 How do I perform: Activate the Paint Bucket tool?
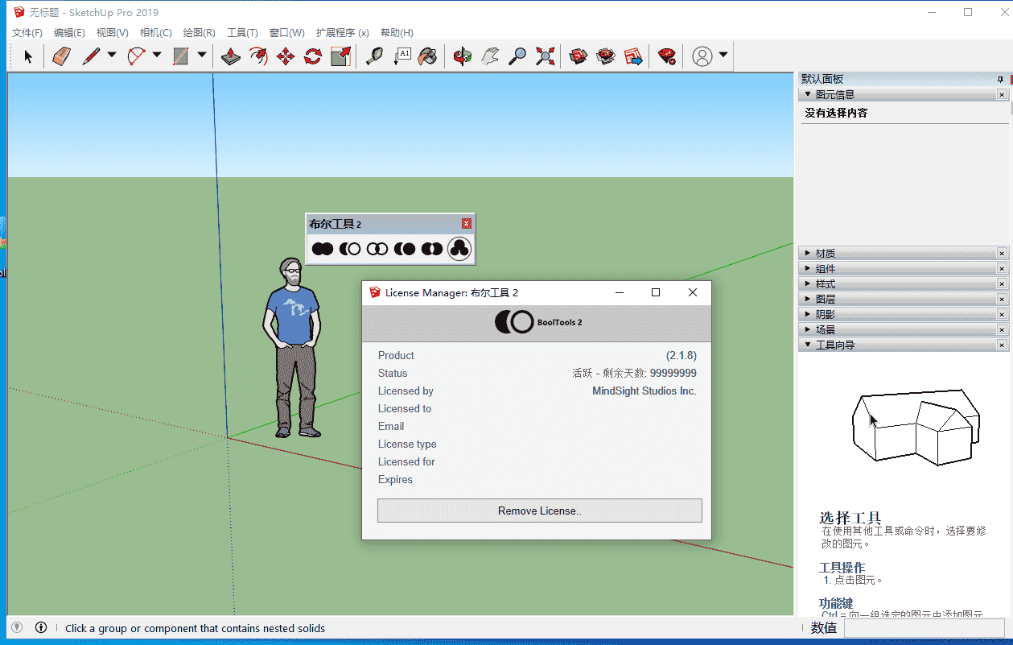tap(428, 56)
